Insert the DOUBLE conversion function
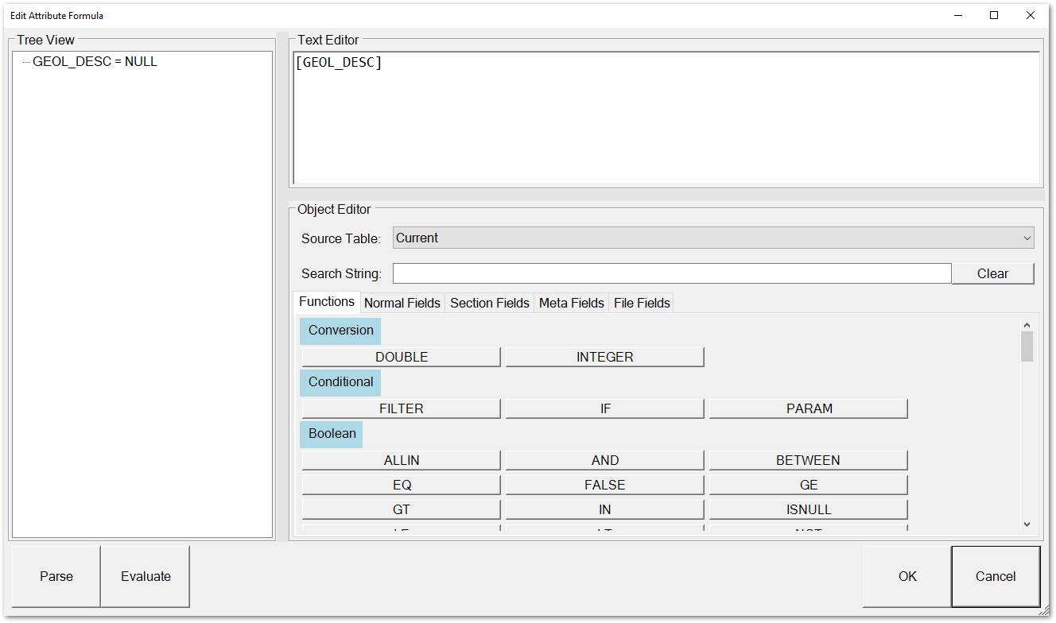The image size is (1056, 623). click(400, 356)
